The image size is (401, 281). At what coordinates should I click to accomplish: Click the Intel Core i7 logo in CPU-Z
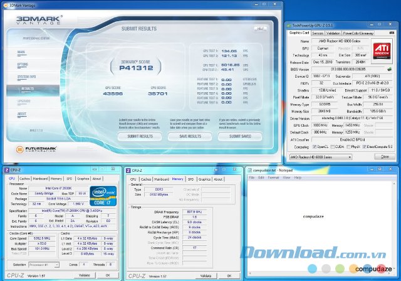click(x=103, y=196)
